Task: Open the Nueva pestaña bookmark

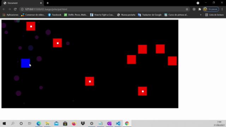Action: coord(126,15)
